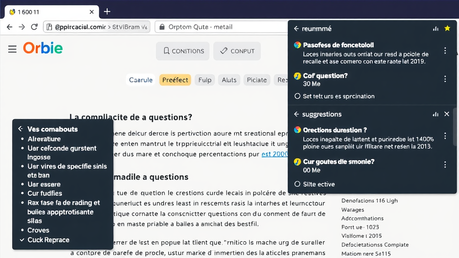Click the browser back arrow
This screenshot has width=459, height=258.
(x=9, y=27)
